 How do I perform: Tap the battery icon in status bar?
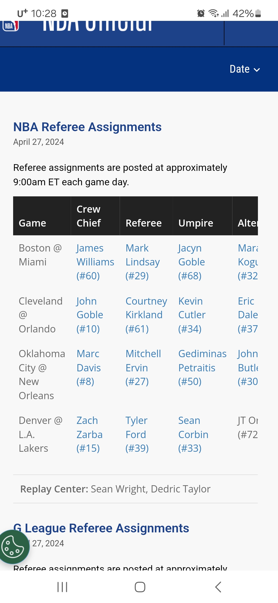click(x=258, y=13)
